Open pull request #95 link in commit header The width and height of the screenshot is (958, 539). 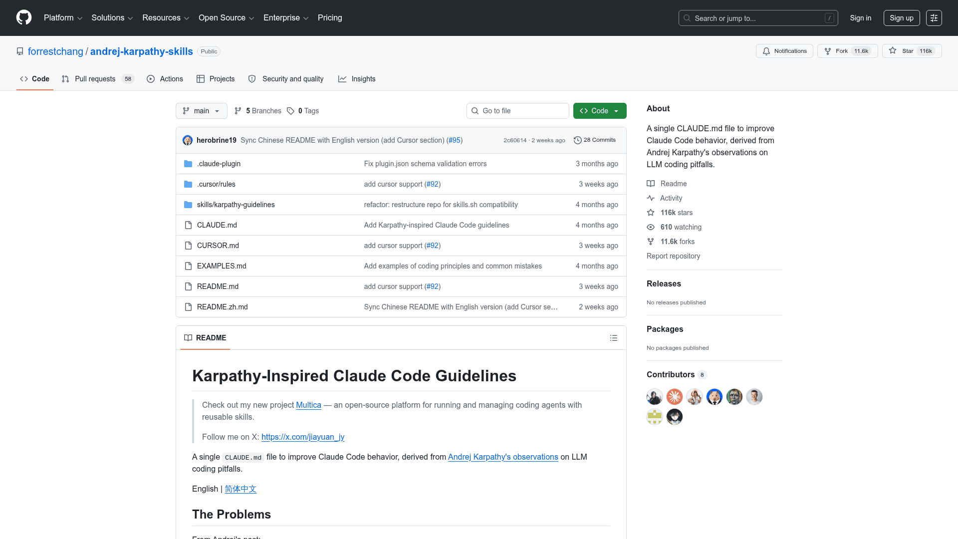(x=454, y=140)
